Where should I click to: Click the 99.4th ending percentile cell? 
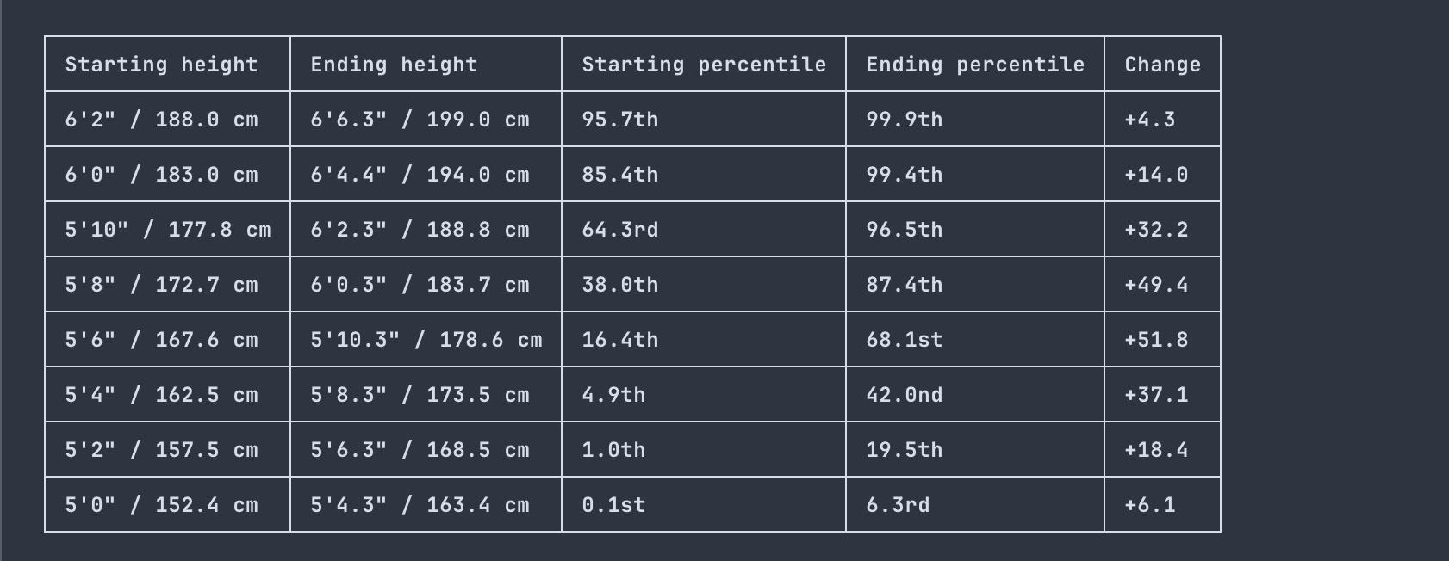[x=905, y=175]
